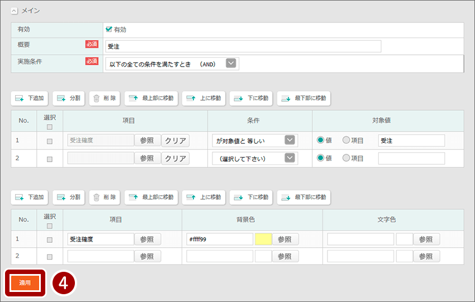Click the #ffff99 background color field
Viewport: 475px width, 302px height.
tap(220, 239)
